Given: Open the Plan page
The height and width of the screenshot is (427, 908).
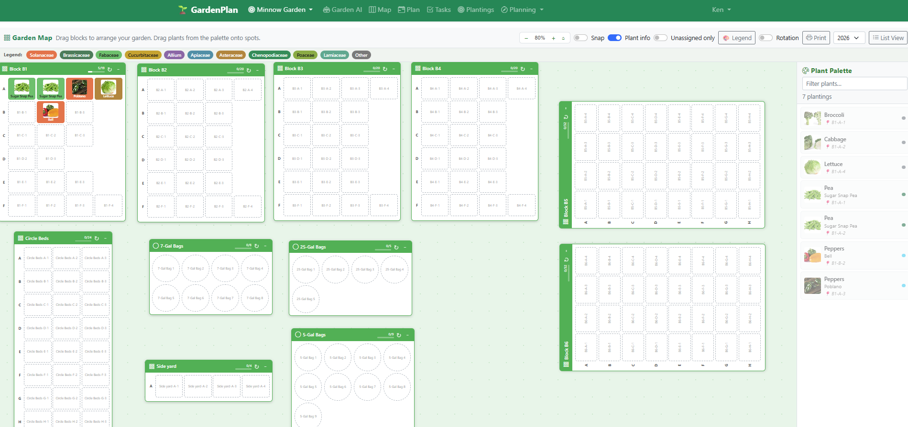Looking at the screenshot, I should pyautogui.click(x=409, y=10).
